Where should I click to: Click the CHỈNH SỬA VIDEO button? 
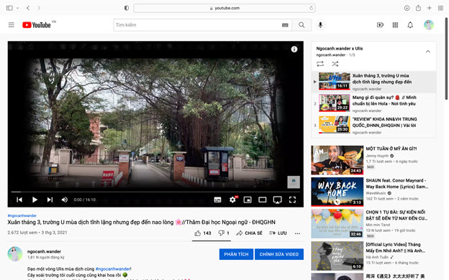[x=279, y=254]
